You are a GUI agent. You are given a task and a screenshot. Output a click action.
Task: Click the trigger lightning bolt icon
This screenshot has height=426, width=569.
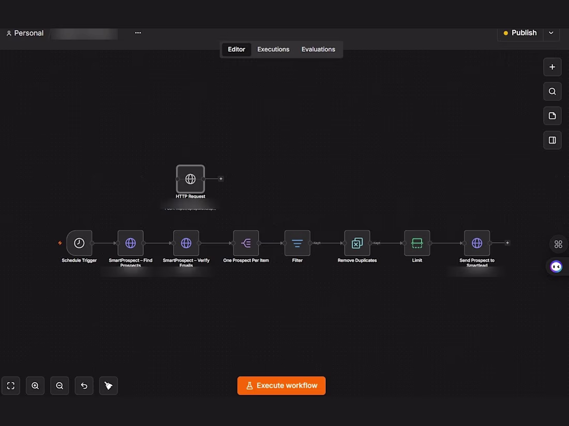click(x=60, y=243)
